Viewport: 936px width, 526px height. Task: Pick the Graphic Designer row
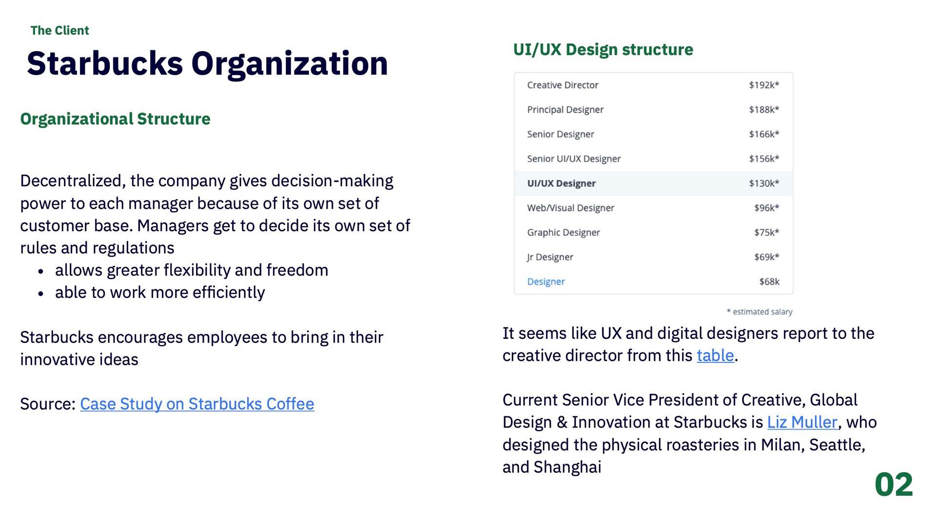pyautogui.click(x=654, y=233)
